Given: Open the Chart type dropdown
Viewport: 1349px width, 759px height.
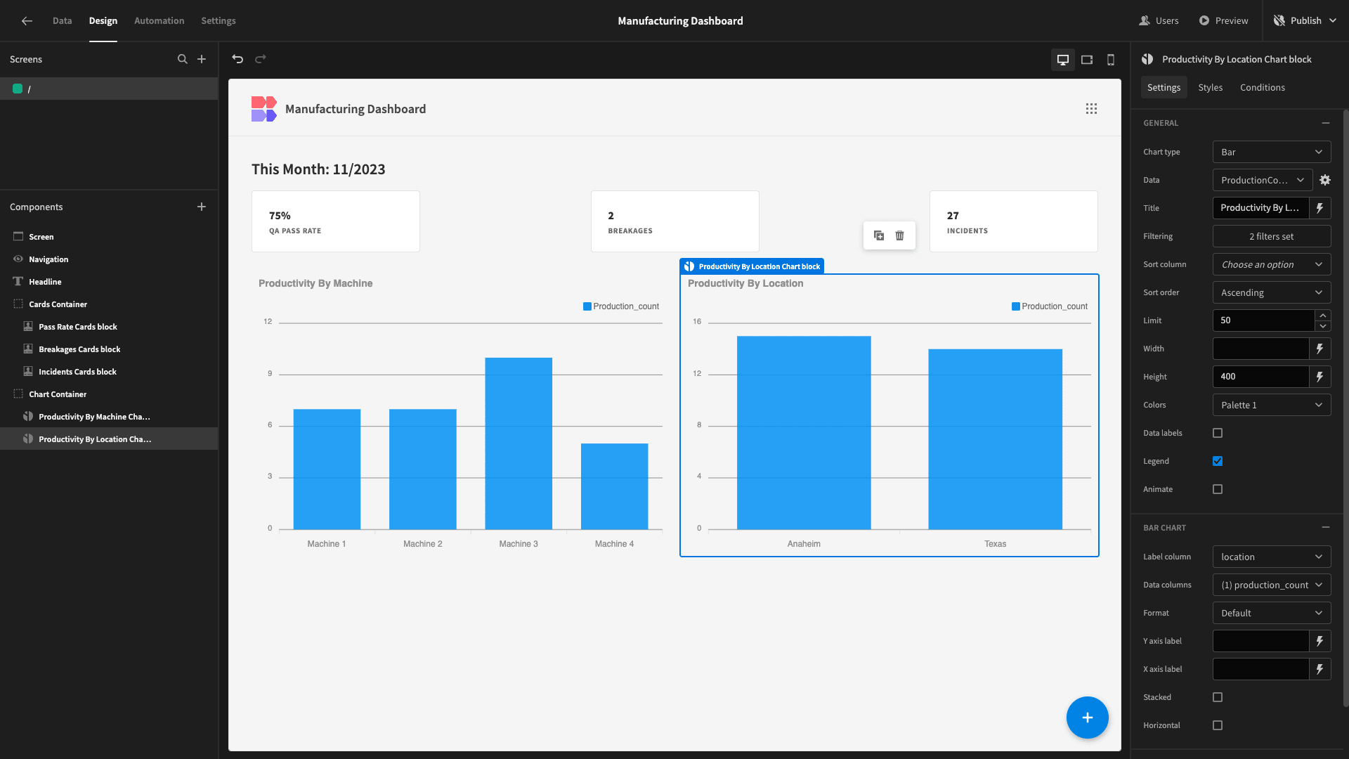Looking at the screenshot, I should point(1272,152).
